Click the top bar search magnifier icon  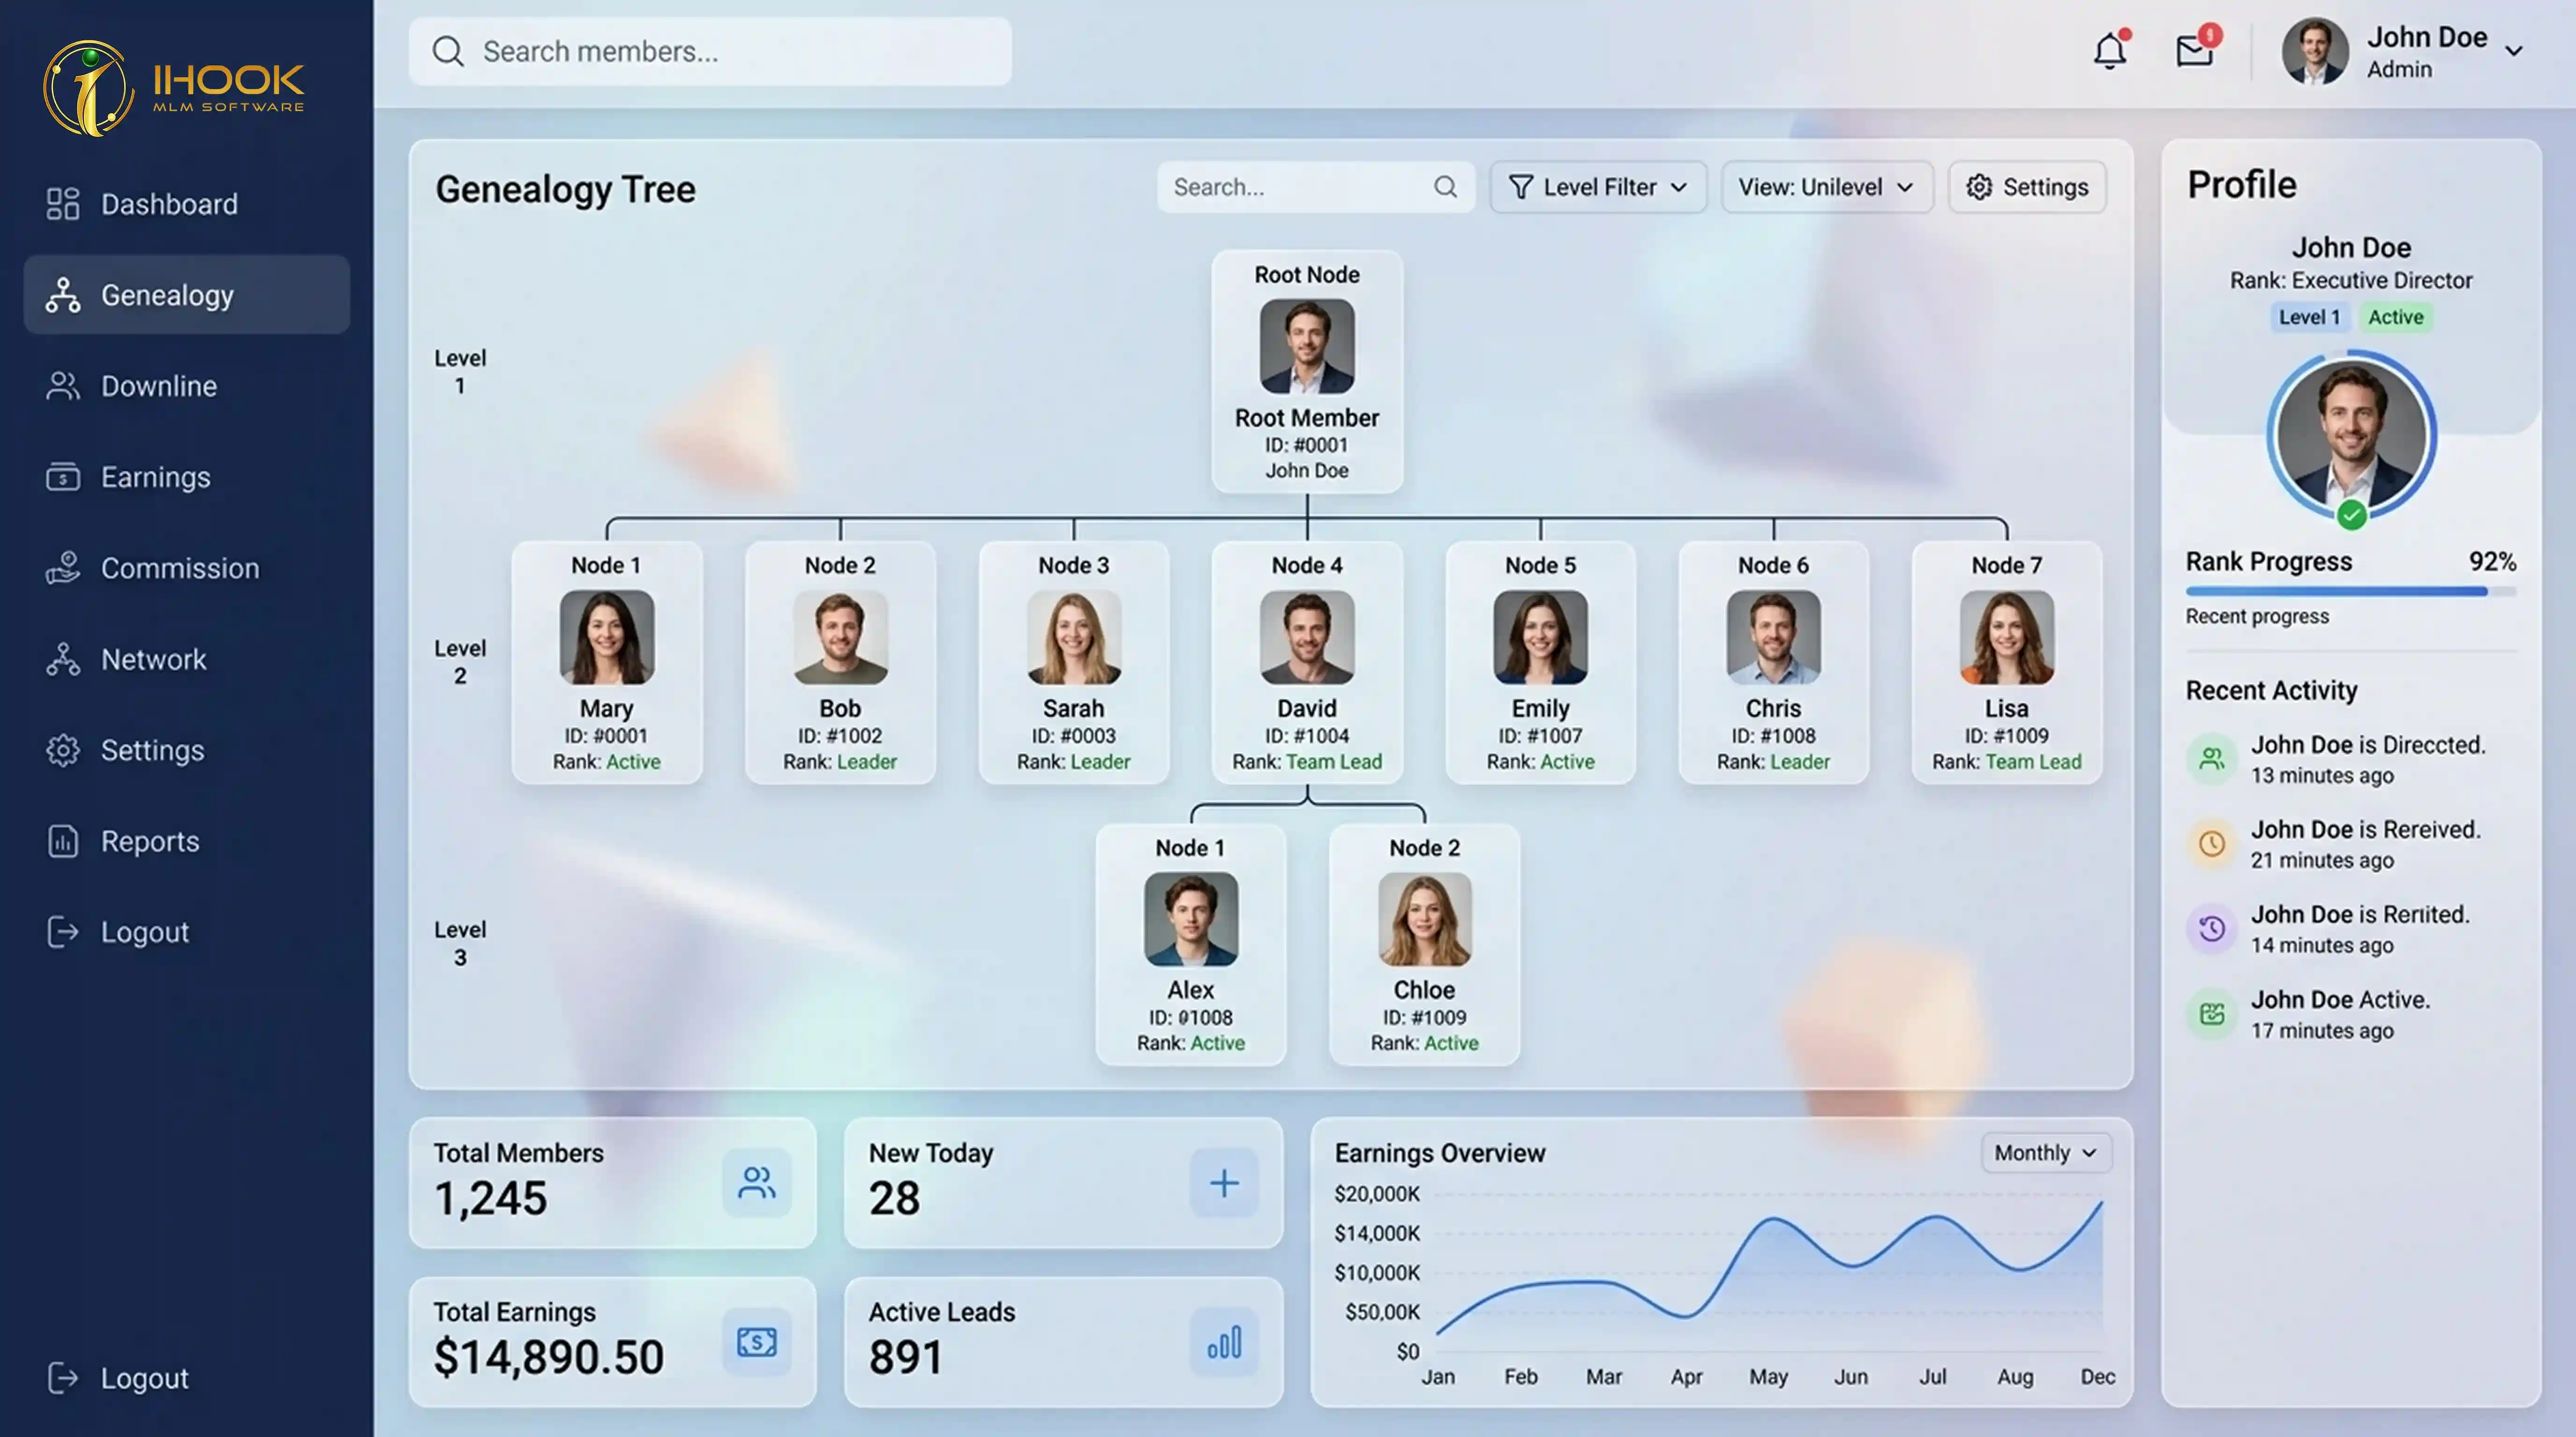(x=448, y=52)
